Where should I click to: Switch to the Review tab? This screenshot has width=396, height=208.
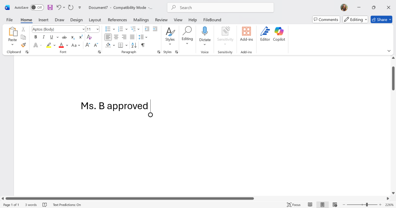(161, 20)
